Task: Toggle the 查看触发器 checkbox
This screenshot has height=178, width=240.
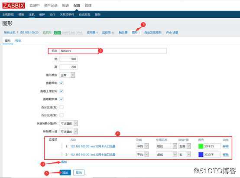Action: click(x=62, y=99)
